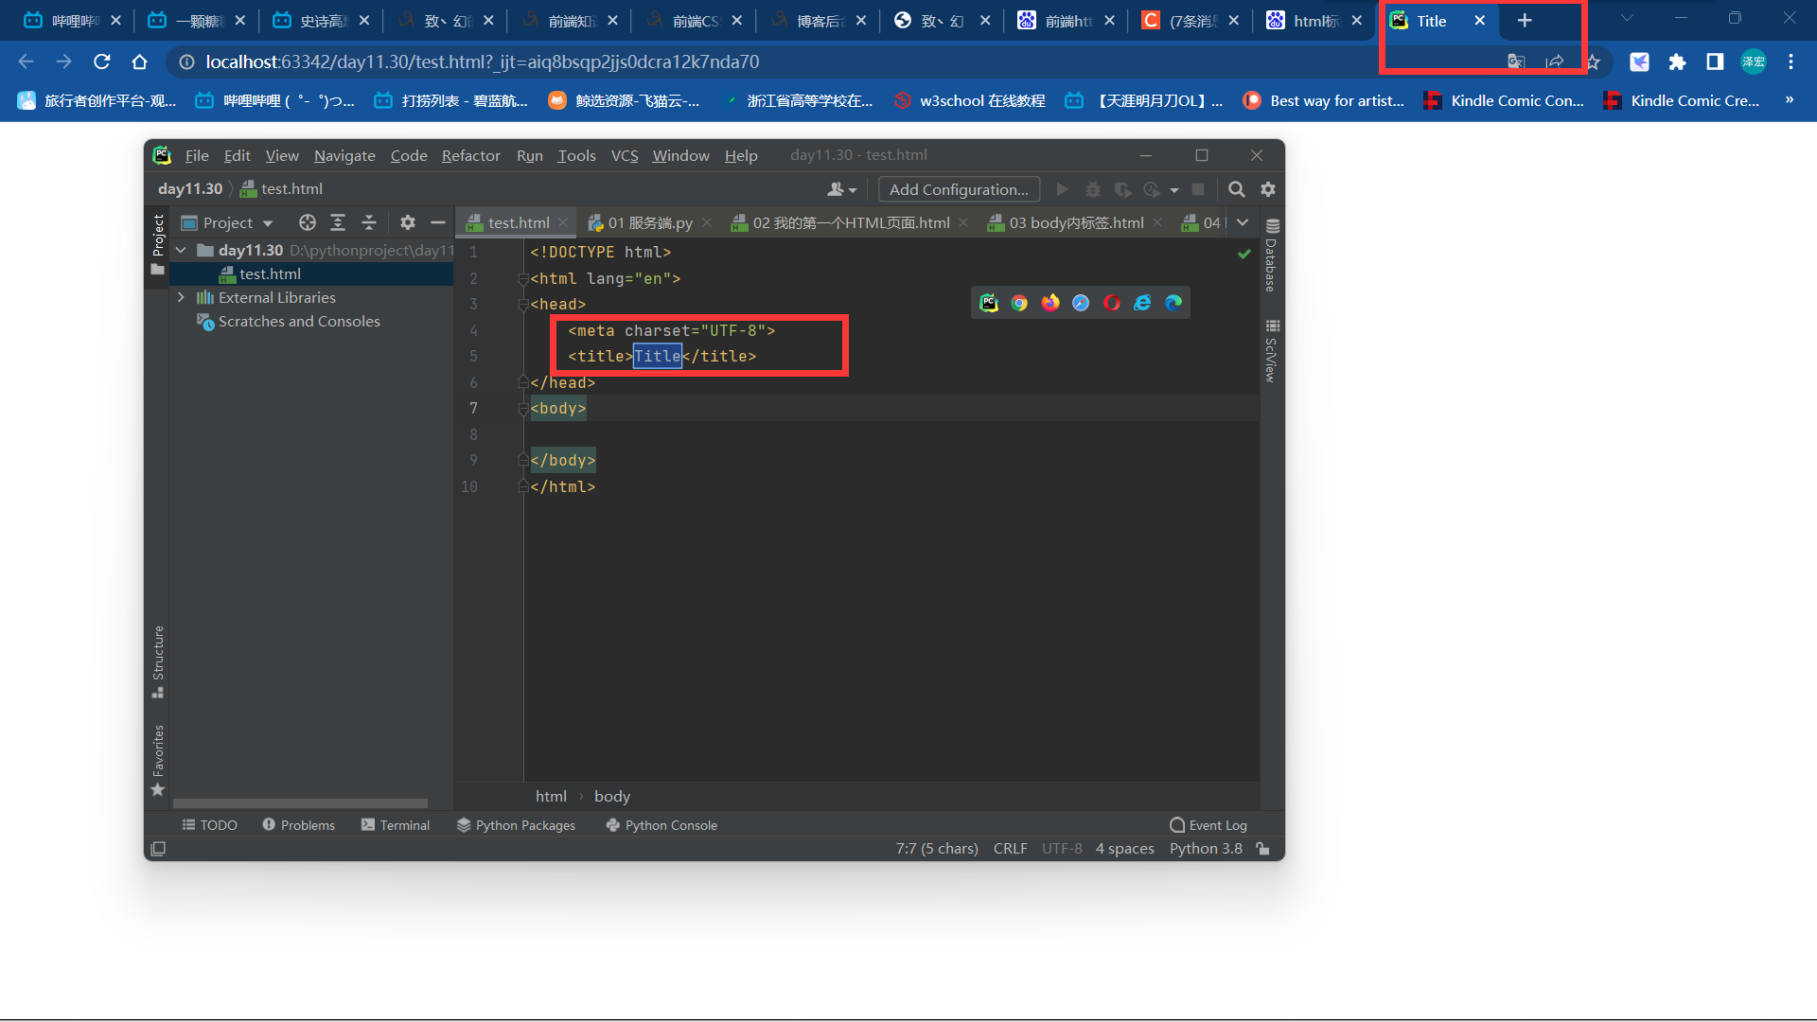Open page in Internet Explorer icon

[1143, 303]
